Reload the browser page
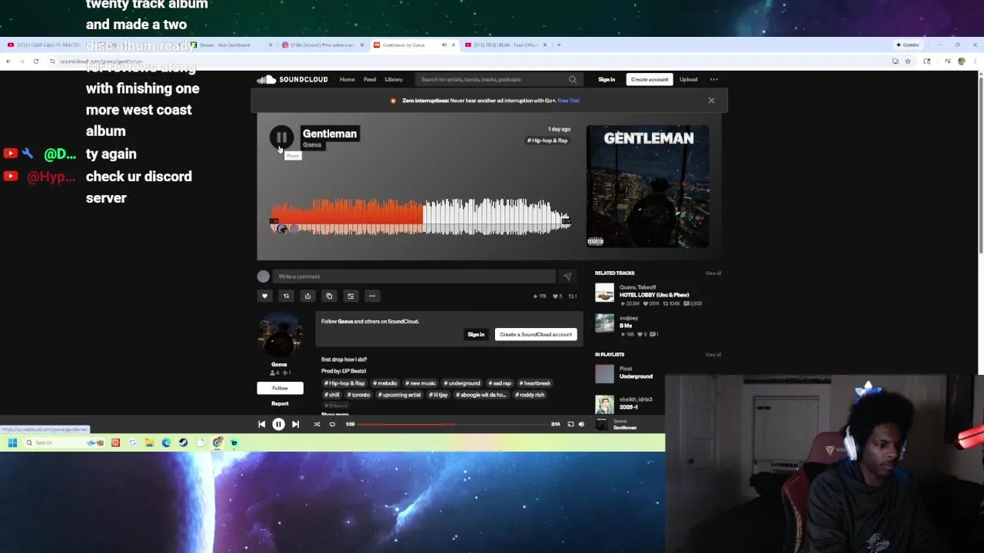Screen dimensions: 984x553 click(35, 61)
